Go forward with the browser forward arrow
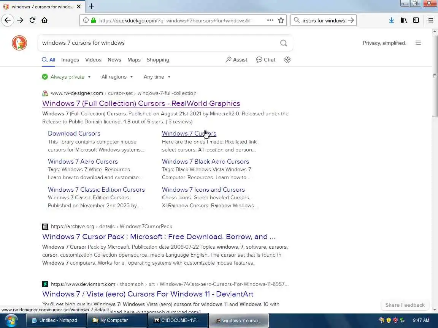 coord(20,20)
